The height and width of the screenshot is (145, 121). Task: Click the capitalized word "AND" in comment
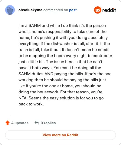pos(49,74)
